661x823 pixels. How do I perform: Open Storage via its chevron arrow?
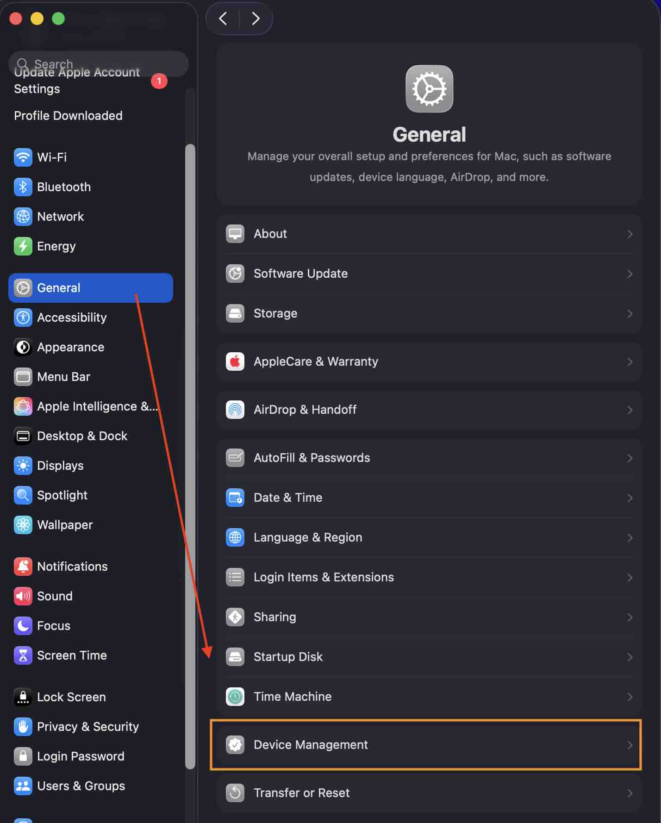coord(630,314)
